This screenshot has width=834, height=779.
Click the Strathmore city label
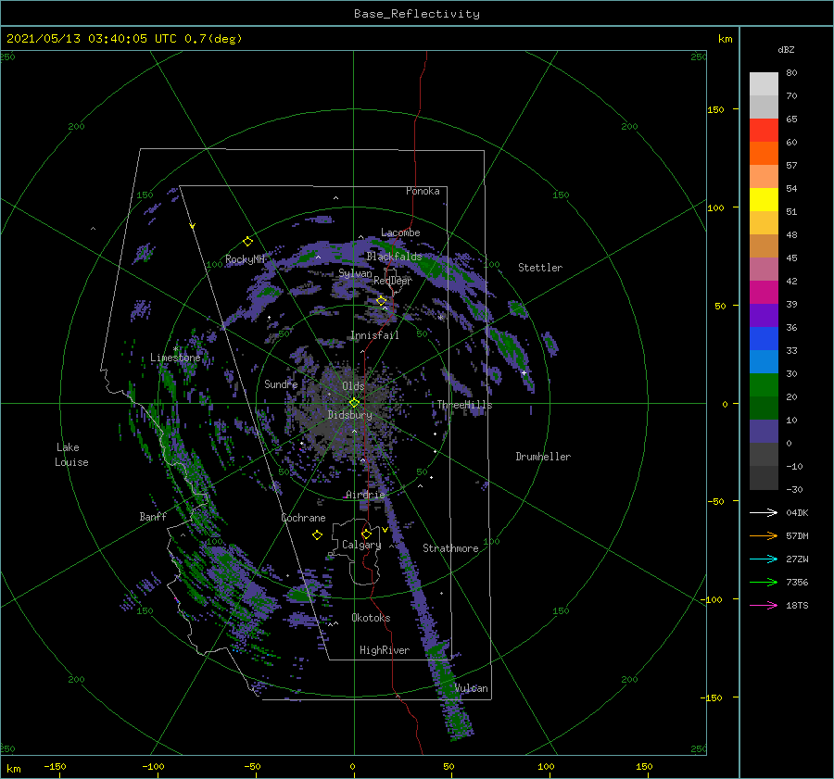coord(450,548)
